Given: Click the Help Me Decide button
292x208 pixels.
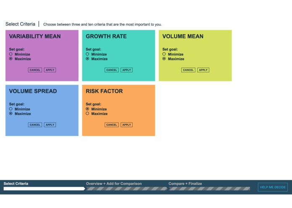Looking at the screenshot, I should coord(273,187).
